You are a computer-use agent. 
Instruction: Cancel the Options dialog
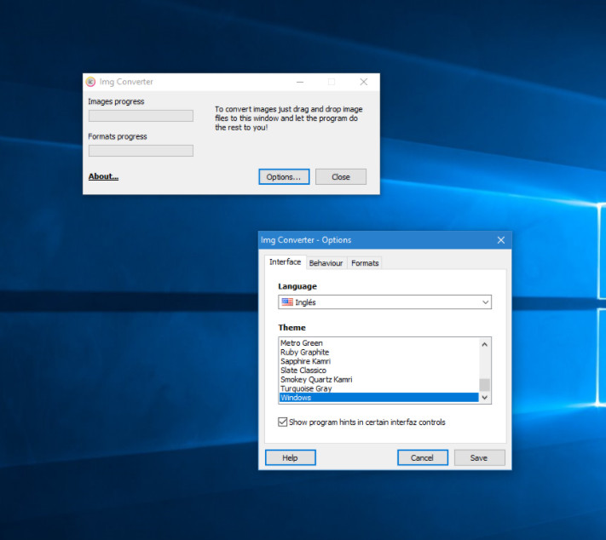coord(423,457)
